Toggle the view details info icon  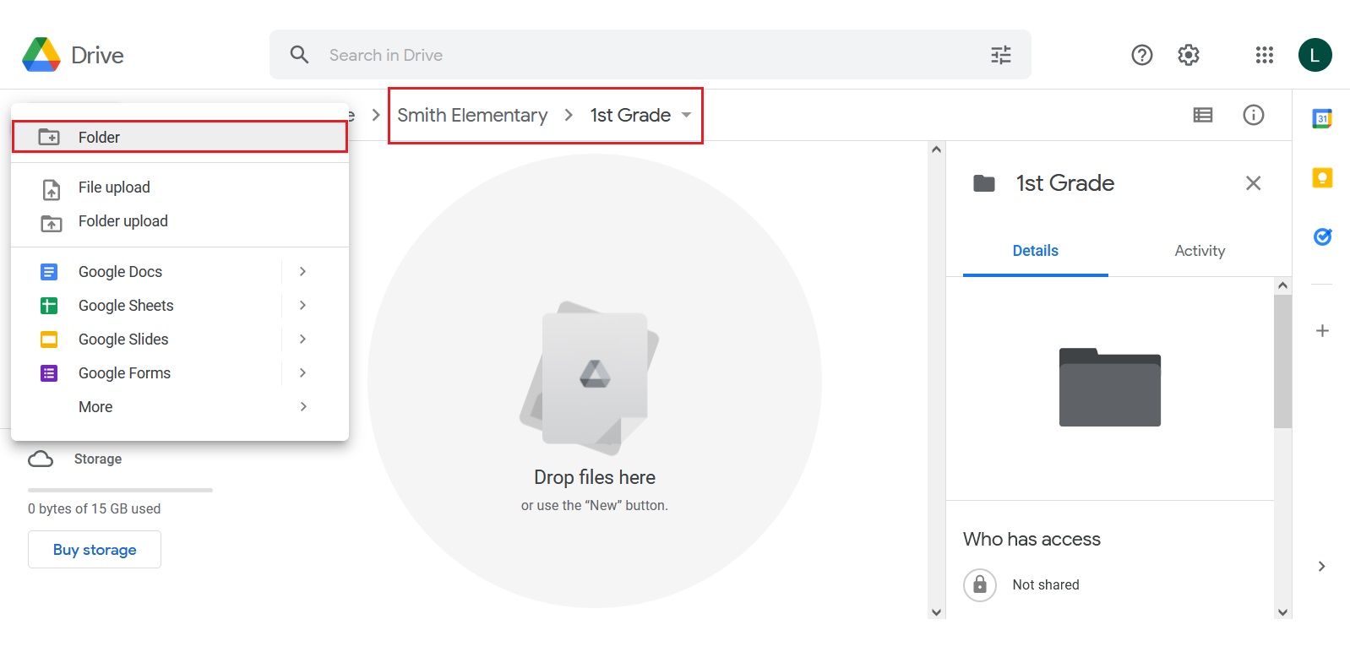[x=1254, y=115]
